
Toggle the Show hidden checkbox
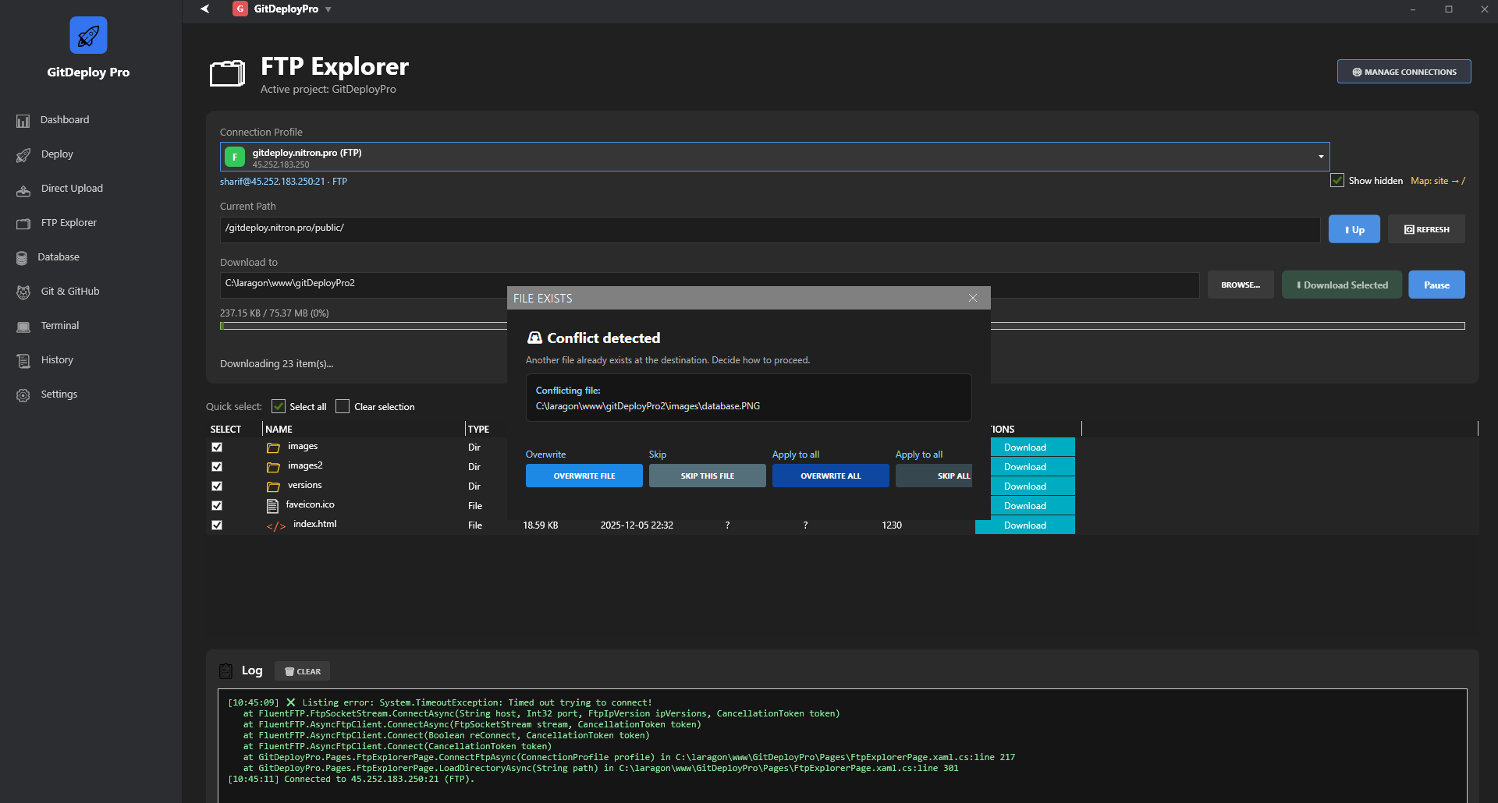tap(1337, 180)
